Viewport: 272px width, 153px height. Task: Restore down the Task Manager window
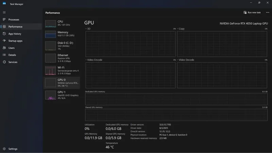point(259,3)
